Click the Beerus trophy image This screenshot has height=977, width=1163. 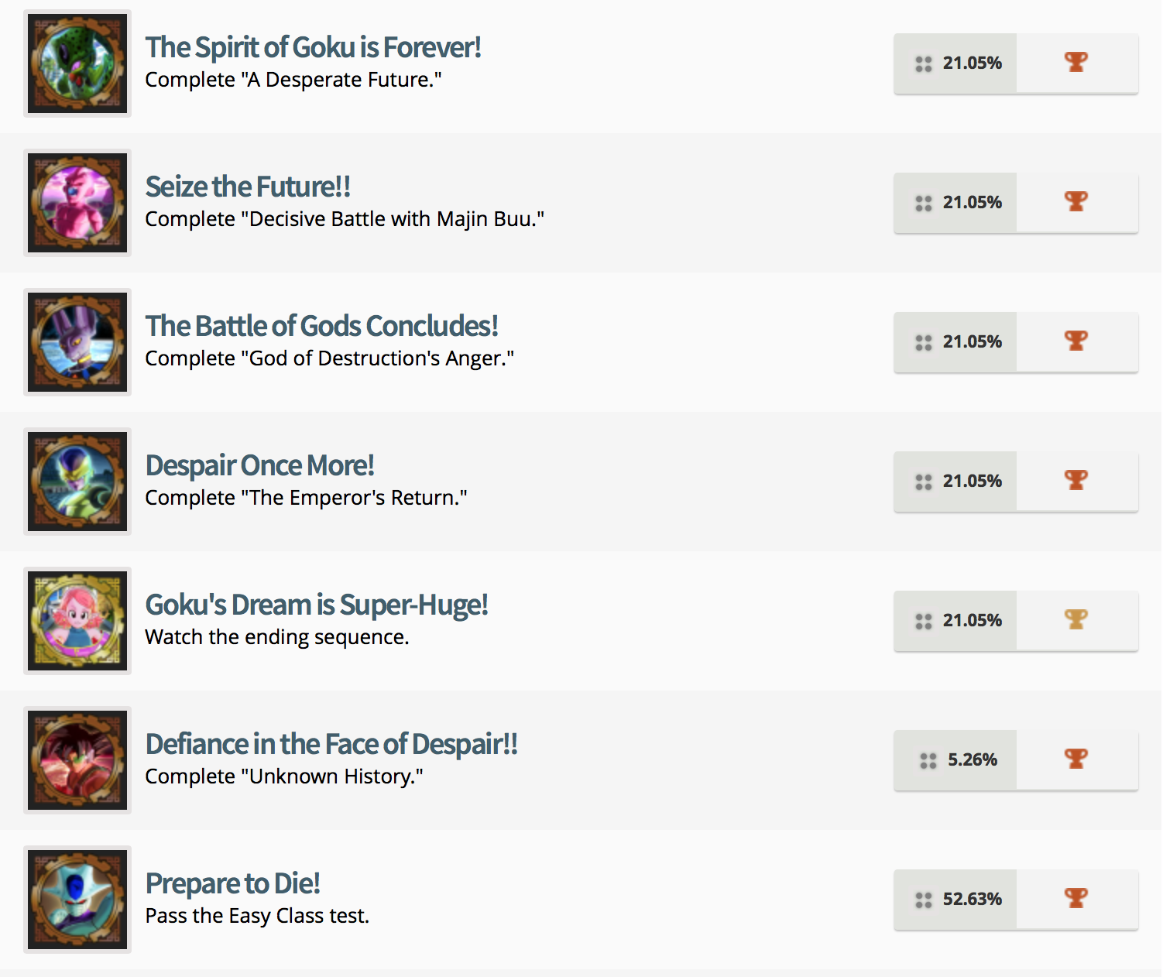click(x=77, y=342)
